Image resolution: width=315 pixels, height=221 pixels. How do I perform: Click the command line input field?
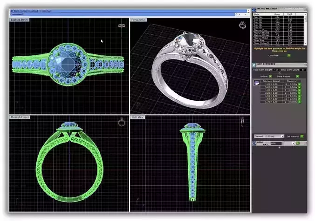[x=123, y=14]
